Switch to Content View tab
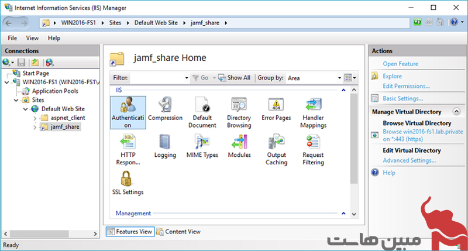Screen dimensions: 468x251 [x=178, y=232]
